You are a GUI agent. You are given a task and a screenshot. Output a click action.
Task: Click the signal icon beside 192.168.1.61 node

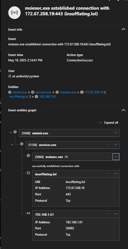click(28, 213)
